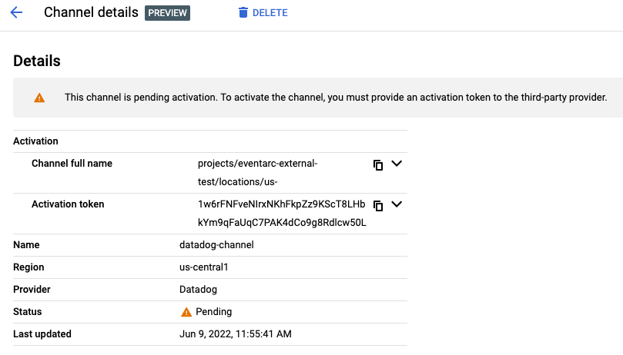This screenshot has width=623, height=355.
Task: Click the channel full name path text
Action: [257, 172]
